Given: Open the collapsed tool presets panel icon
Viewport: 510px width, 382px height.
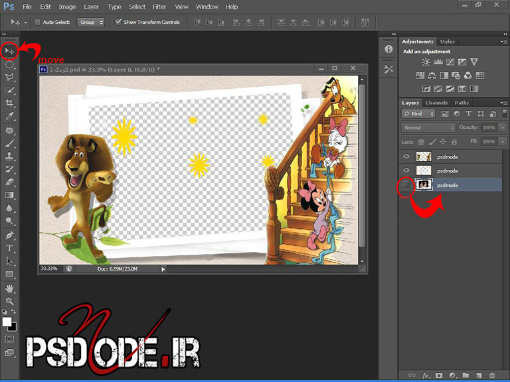Looking at the screenshot, I should point(388,69).
